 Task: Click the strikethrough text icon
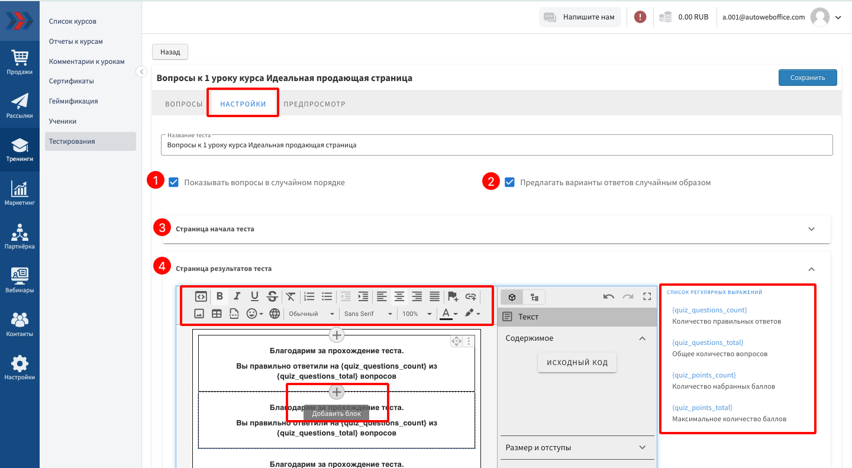(x=272, y=296)
